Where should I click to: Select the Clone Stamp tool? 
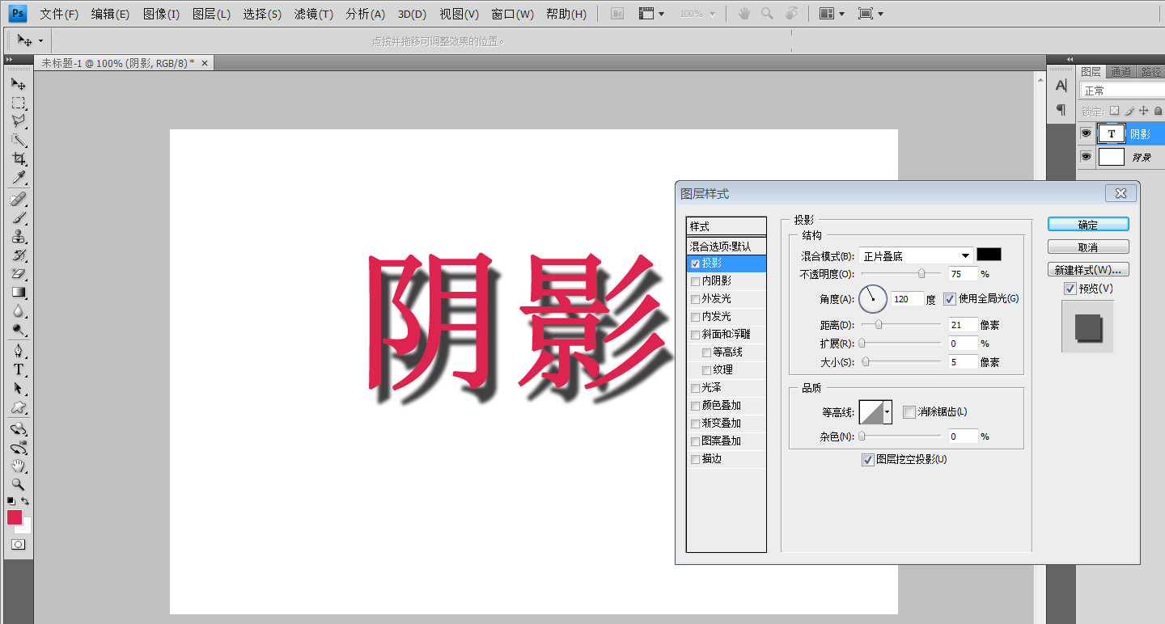point(18,236)
